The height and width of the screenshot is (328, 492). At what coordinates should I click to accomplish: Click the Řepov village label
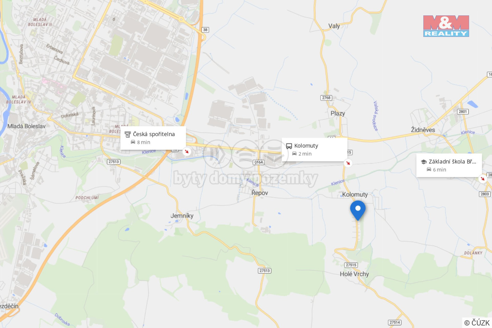tap(260, 193)
